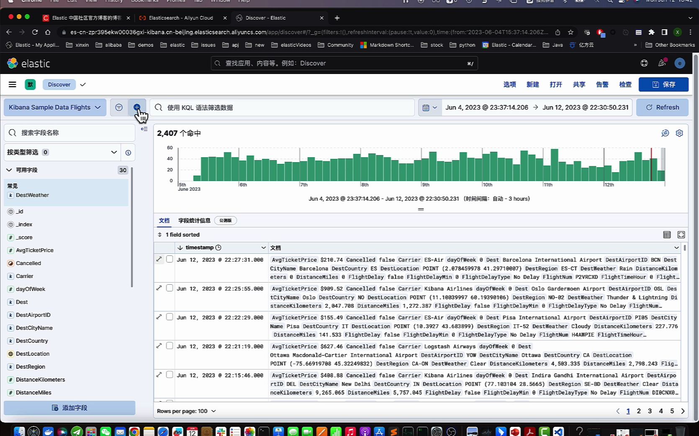Click the red current-time marker in histogram
Viewport: 699px width, 436px height.
coord(651,164)
